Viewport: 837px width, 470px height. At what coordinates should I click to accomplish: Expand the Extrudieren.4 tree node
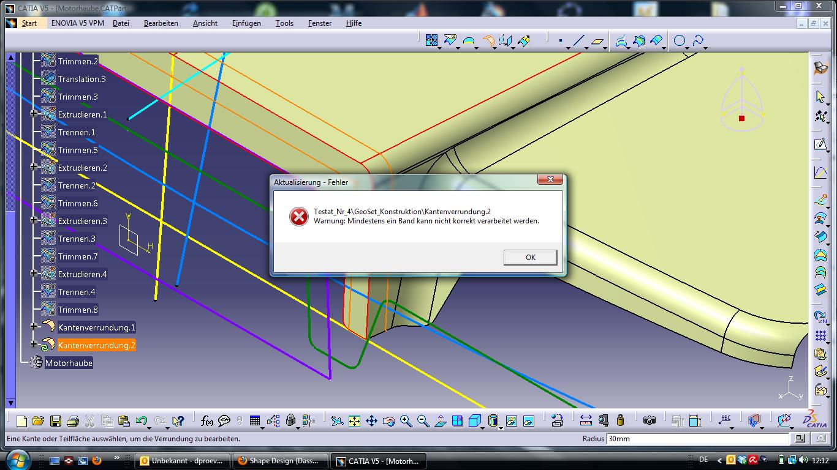(34, 274)
